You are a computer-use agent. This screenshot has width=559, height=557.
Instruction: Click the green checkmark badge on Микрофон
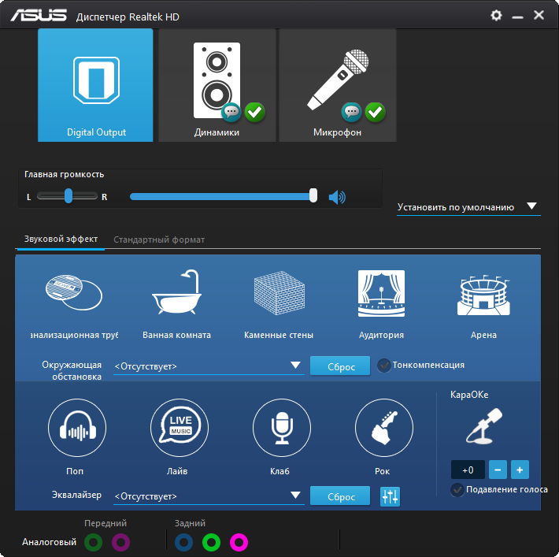[x=376, y=112]
